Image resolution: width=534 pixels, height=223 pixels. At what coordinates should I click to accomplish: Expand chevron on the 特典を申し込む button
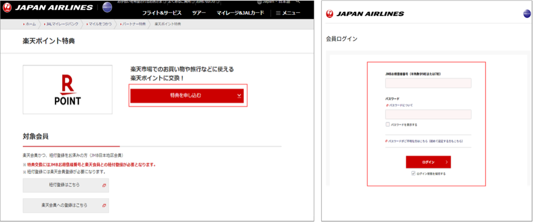239,96
